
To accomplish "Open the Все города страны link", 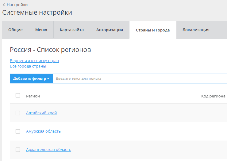I will click(28, 66).
